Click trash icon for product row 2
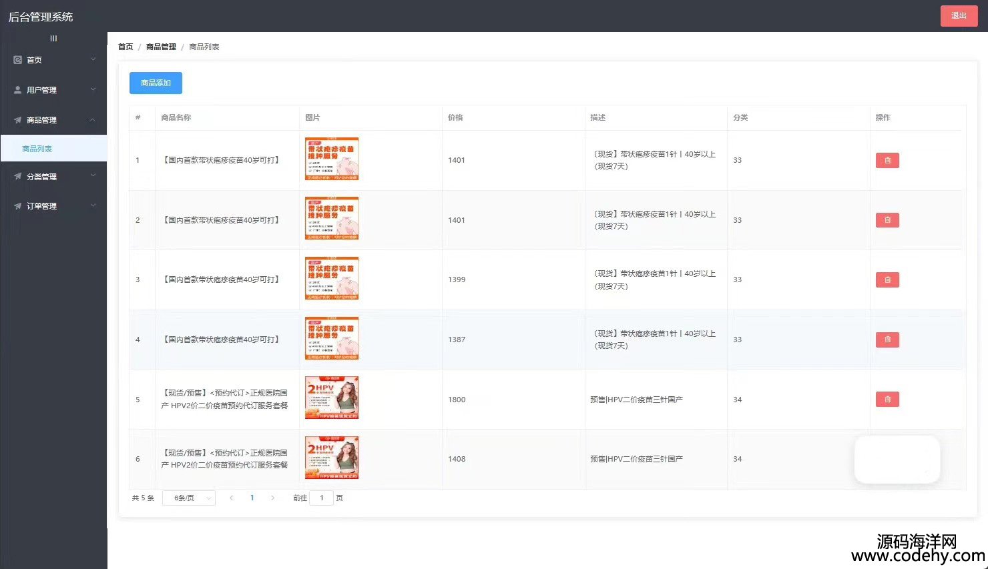 [x=887, y=220]
